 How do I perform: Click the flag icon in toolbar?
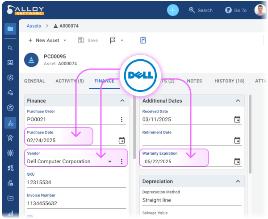click(113, 41)
